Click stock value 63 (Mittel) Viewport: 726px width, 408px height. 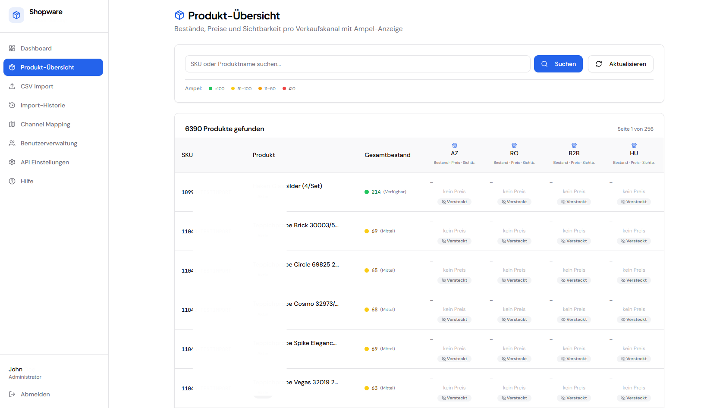coord(380,388)
